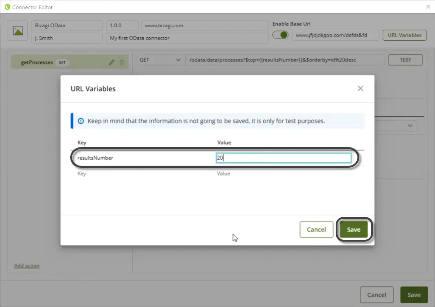The height and width of the screenshot is (307, 435).
Task: Close the URL Variables dialog with X
Action: (x=360, y=88)
